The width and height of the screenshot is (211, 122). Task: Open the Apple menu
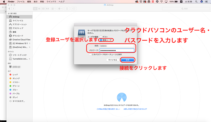point(4,2)
